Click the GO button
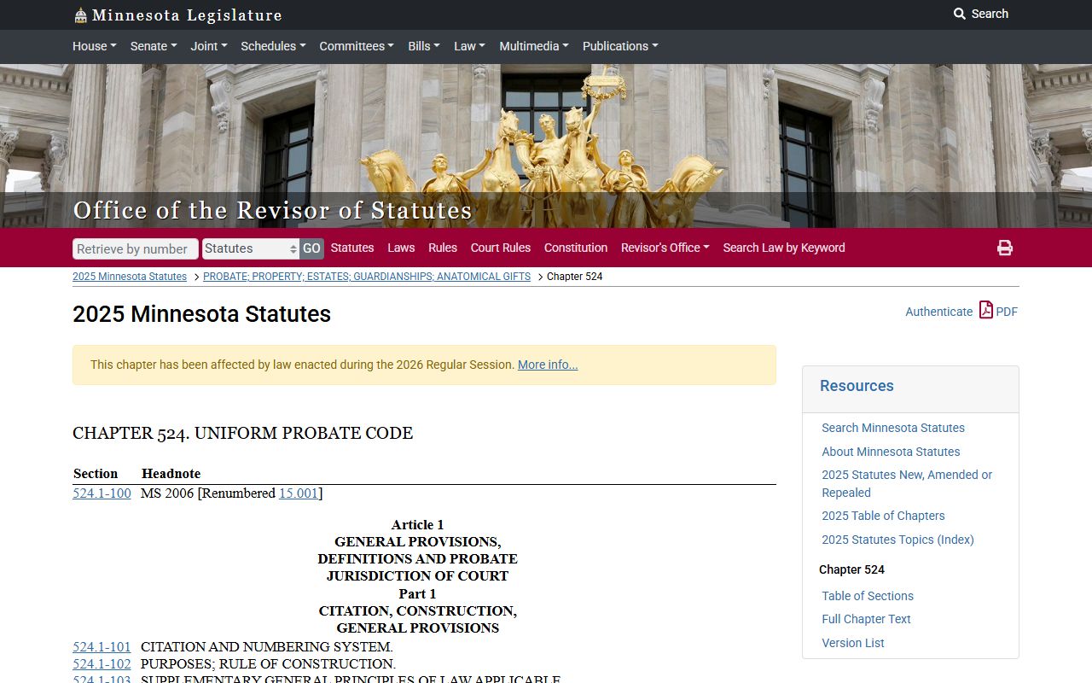Image resolution: width=1092 pixels, height=683 pixels. 311,248
